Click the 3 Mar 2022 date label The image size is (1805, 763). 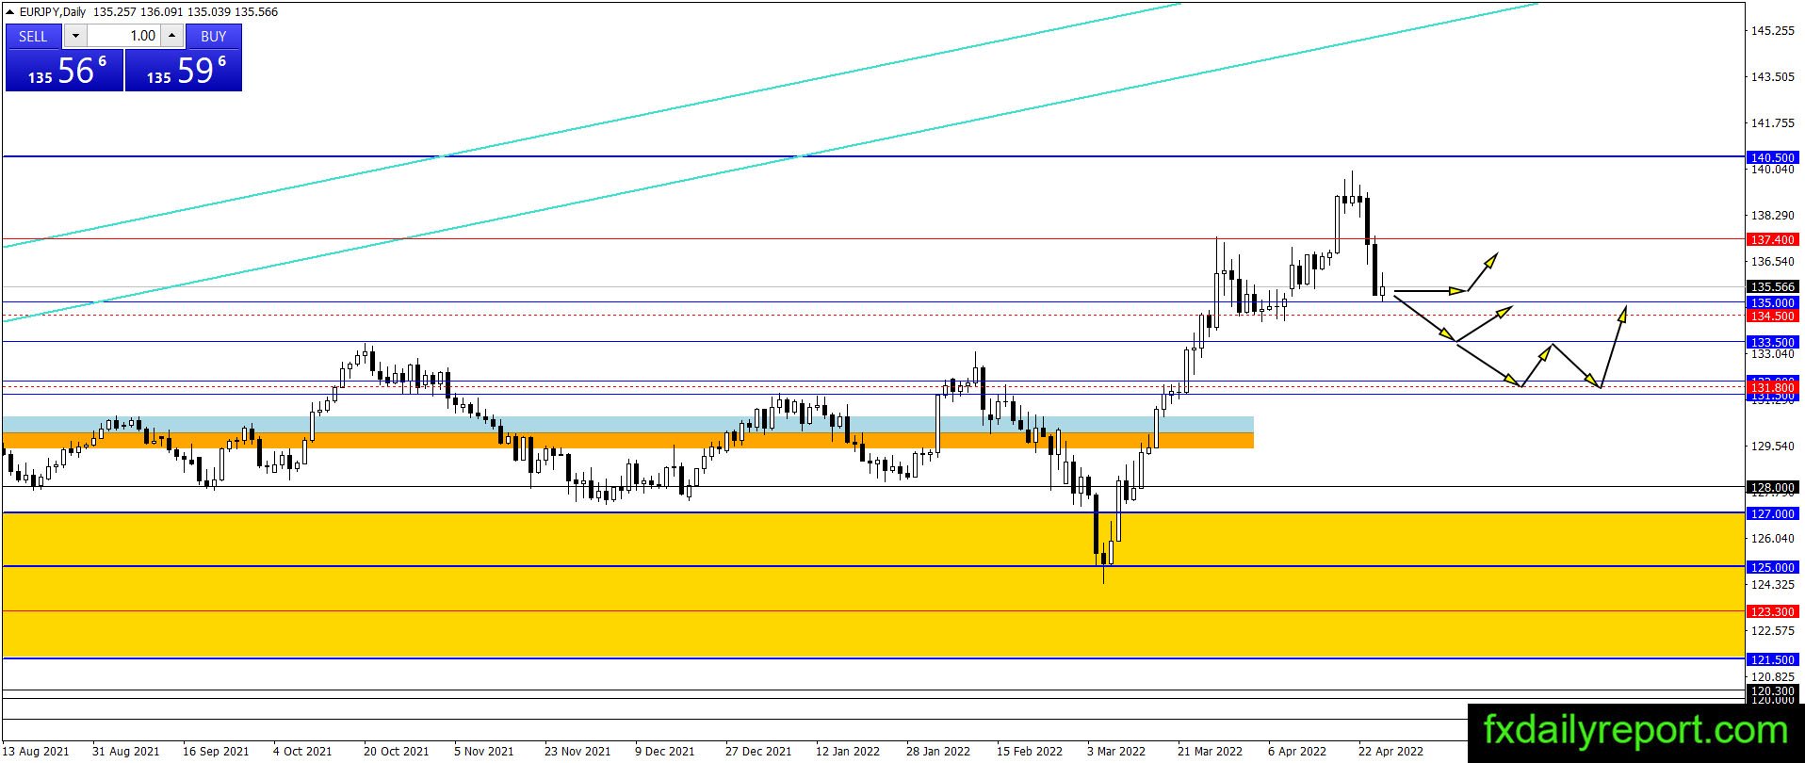click(x=1116, y=752)
